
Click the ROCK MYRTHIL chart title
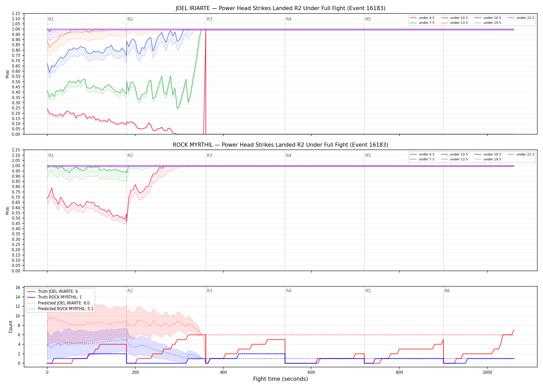(x=281, y=145)
